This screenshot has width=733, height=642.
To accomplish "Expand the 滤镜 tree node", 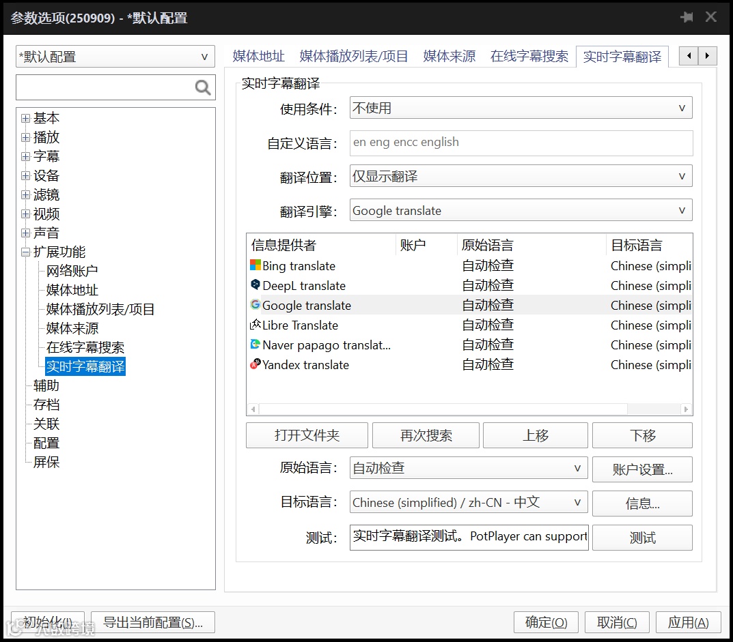I will (26, 194).
